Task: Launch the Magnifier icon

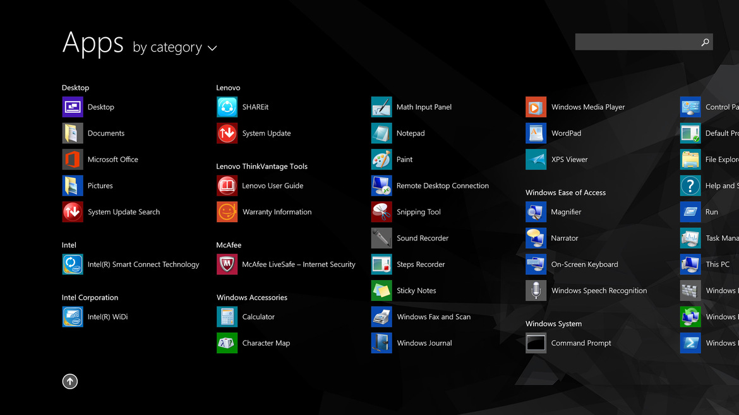Action: (x=536, y=212)
